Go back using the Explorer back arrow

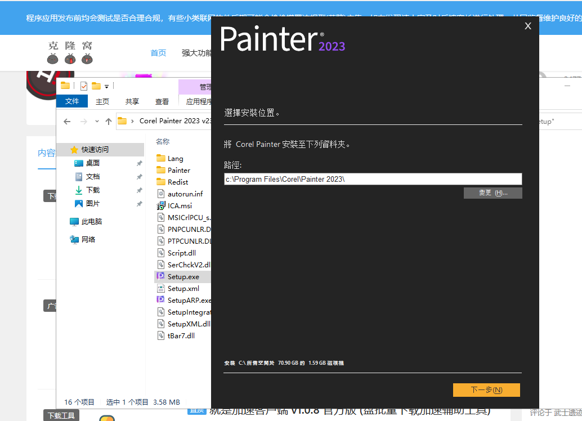click(x=67, y=122)
